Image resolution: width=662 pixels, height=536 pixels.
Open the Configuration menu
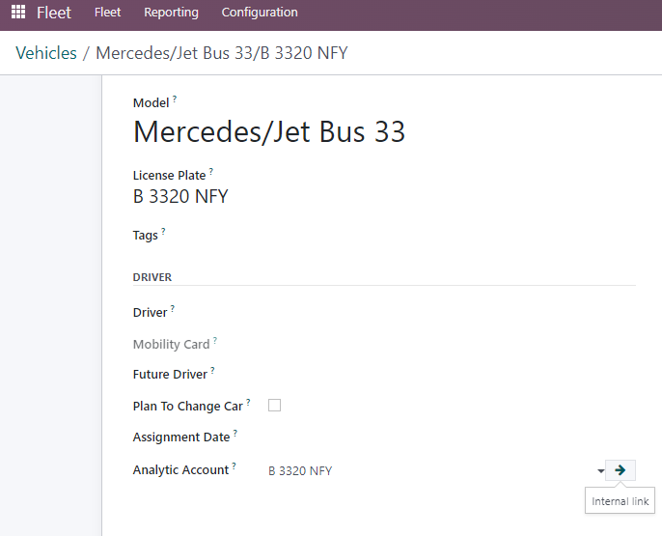click(x=260, y=13)
